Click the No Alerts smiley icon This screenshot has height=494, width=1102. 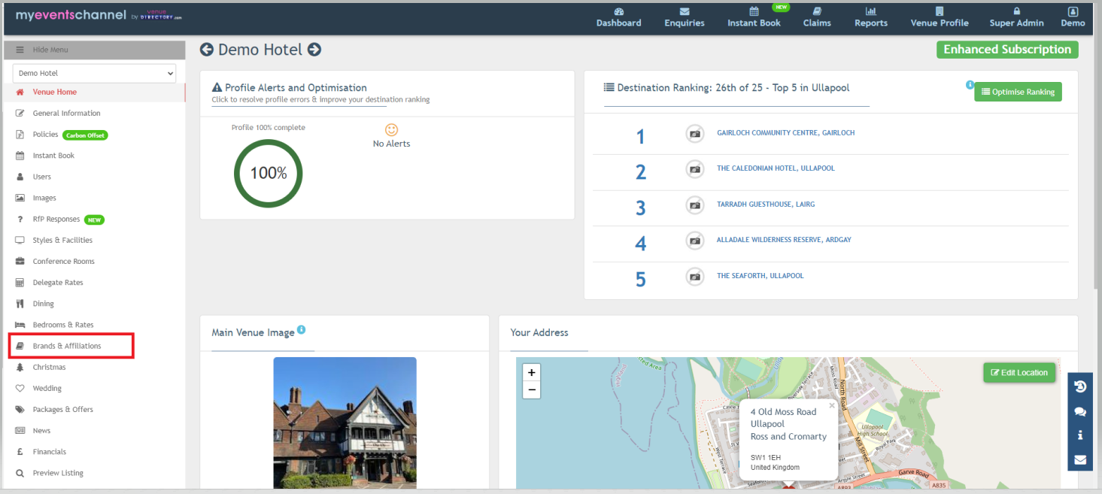[391, 129]
